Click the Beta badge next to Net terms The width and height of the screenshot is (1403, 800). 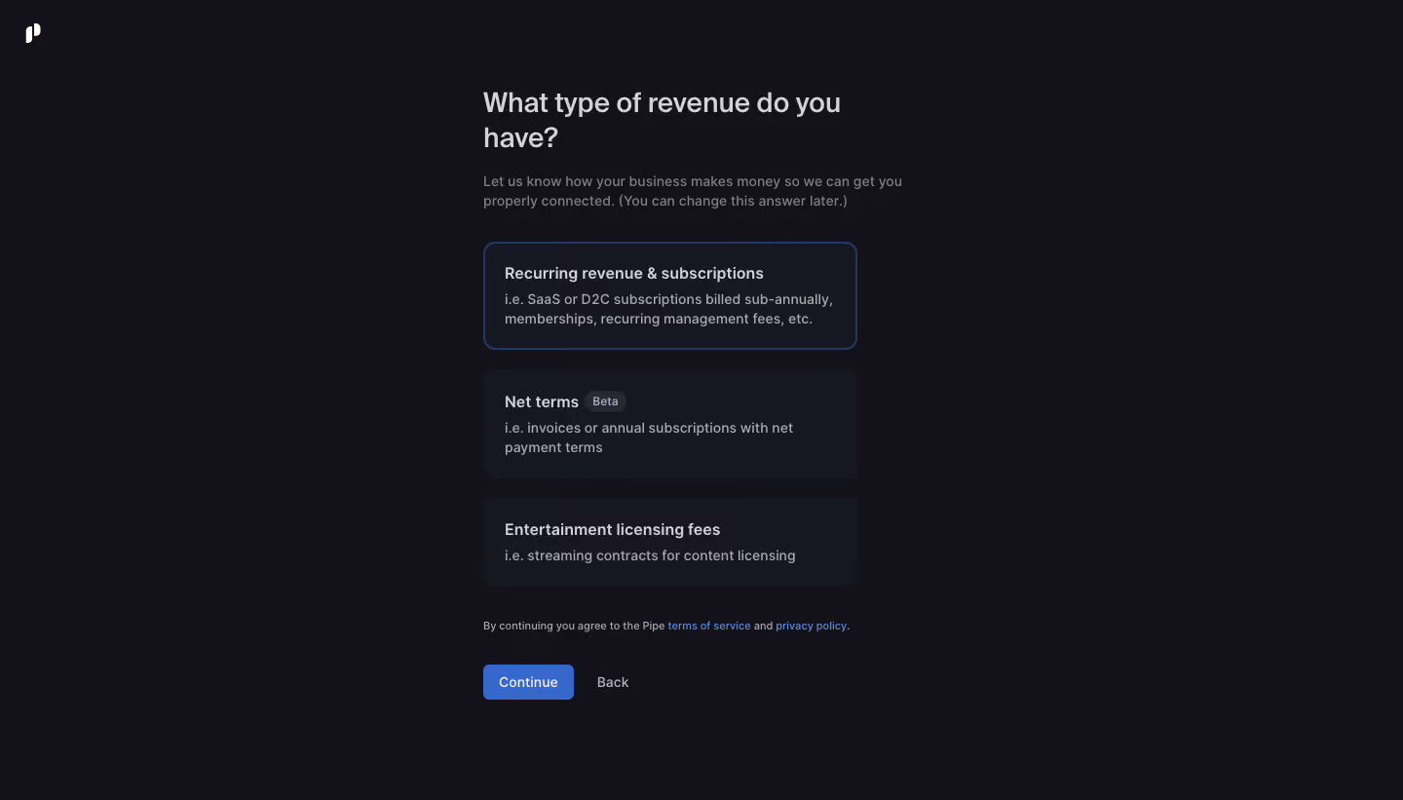pos(605,401)
